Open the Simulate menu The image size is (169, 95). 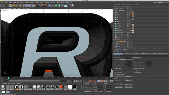point(32,2)
